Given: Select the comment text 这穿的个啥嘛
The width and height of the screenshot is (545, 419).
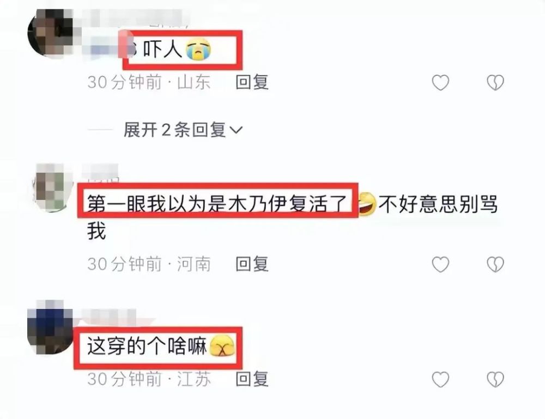Looking at the screenshot, I should point(147,347).
